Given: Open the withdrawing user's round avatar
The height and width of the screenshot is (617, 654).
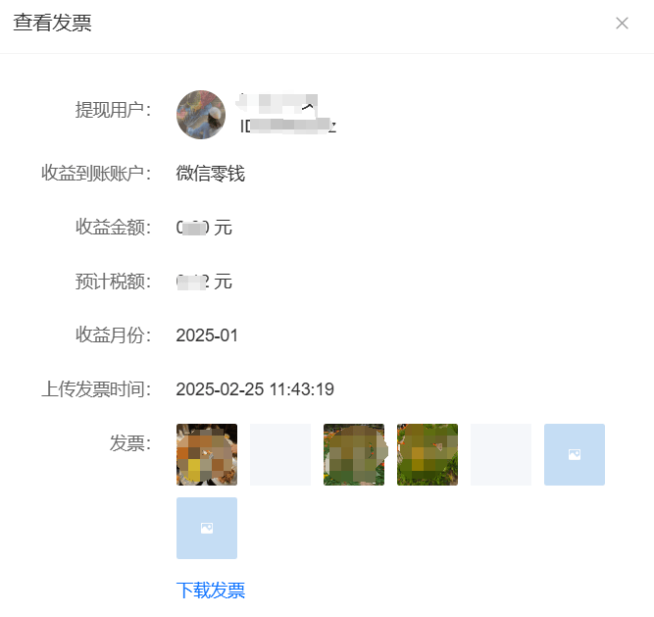Looking at the screenshot, I should click(x=201, y=115).
